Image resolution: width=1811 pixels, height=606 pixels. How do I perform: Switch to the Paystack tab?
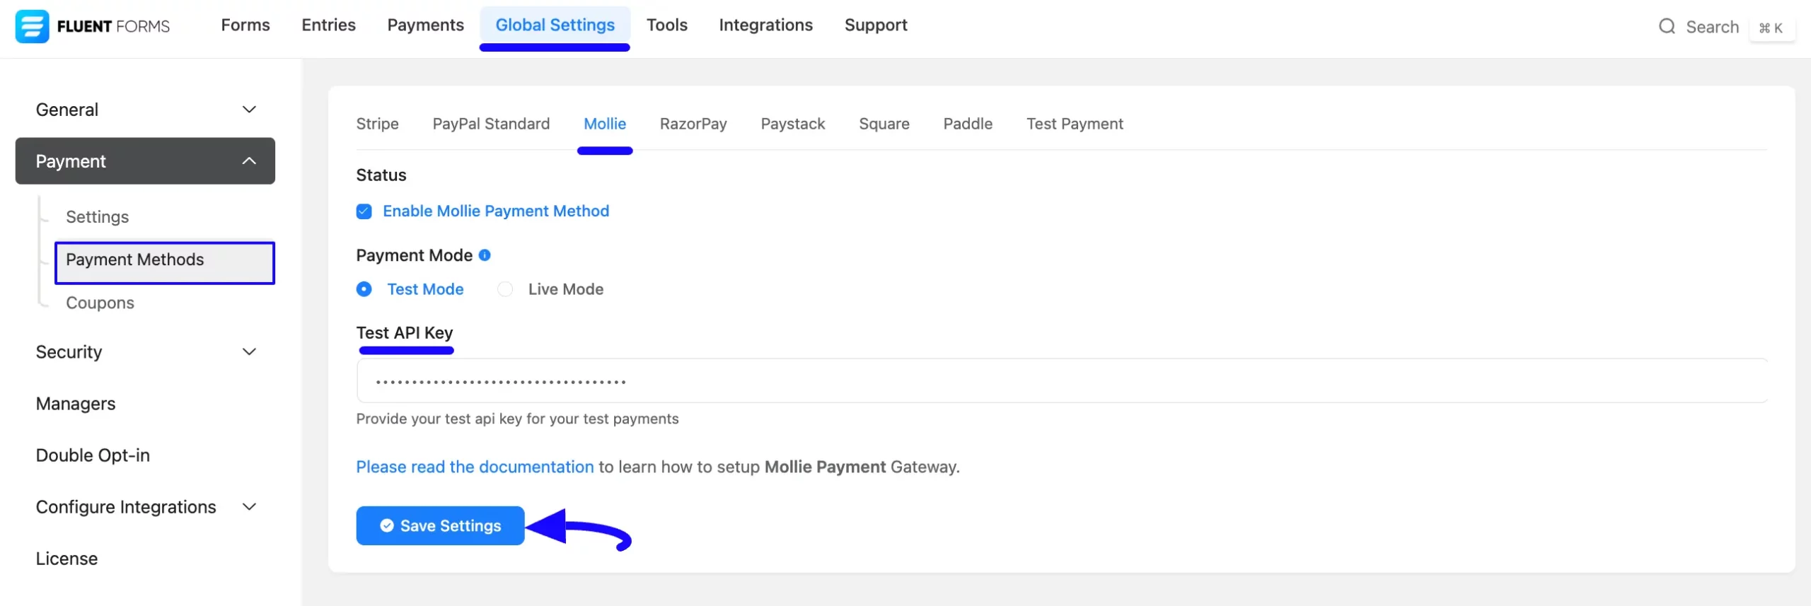coord(793,124)
